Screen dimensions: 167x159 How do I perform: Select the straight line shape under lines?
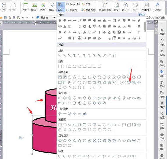(60, 55)
